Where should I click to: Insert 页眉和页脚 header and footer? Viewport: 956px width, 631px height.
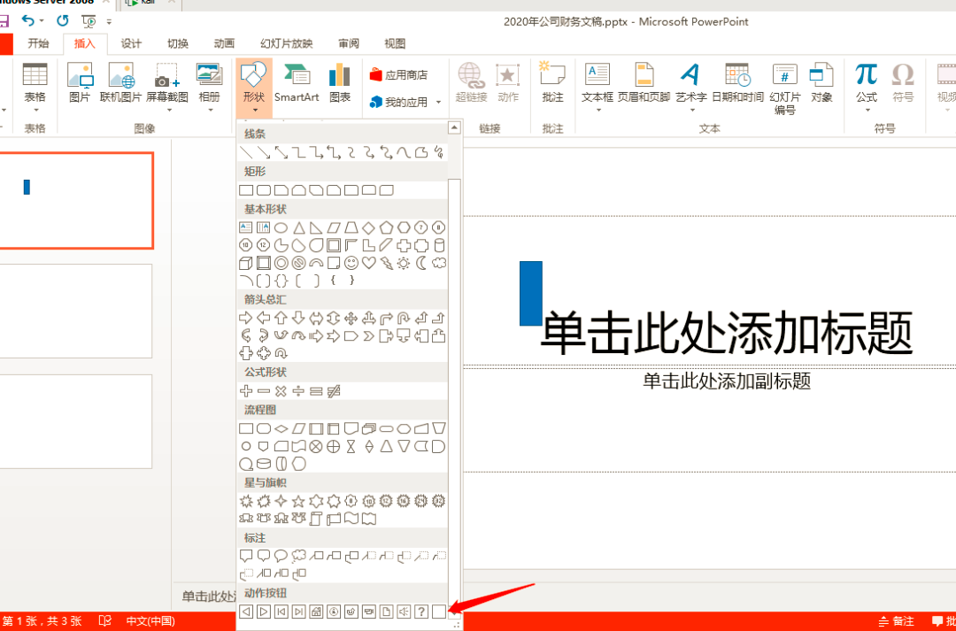coord(644,81)
